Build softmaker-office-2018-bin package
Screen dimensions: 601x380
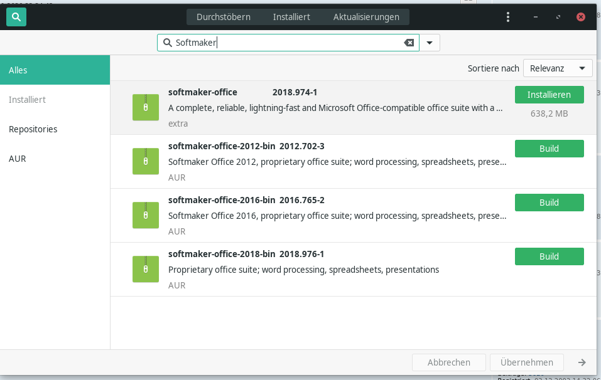(x=550, y=256)
